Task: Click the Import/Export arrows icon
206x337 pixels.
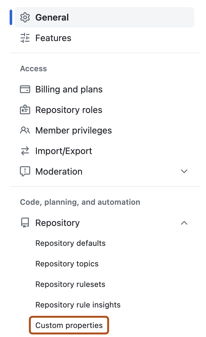Action: pos(25,151)
